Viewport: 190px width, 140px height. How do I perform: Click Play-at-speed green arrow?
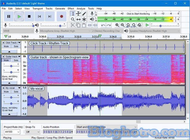coord(147,25)
